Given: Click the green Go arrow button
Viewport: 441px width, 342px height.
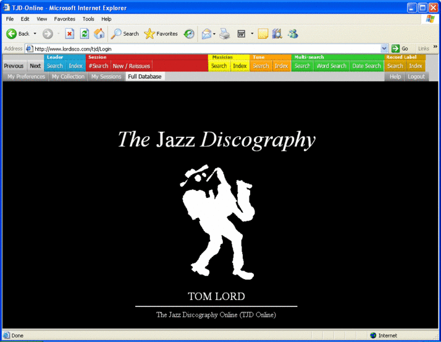Looking at the screenshot, I should click(x=395, y=49).
